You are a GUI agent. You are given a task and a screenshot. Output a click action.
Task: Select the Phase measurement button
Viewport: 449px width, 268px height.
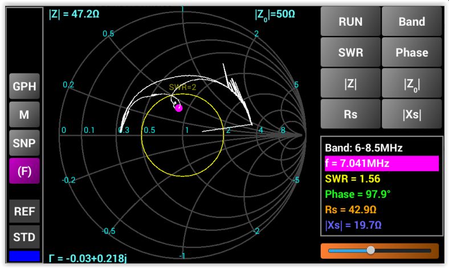click(412, 52)
